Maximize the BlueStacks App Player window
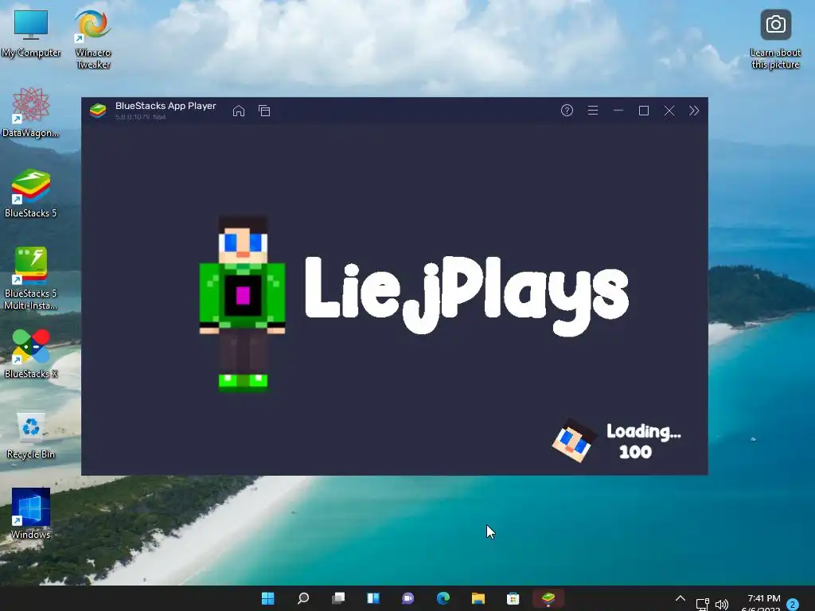815x611 pixels. (x=643, y=110)
